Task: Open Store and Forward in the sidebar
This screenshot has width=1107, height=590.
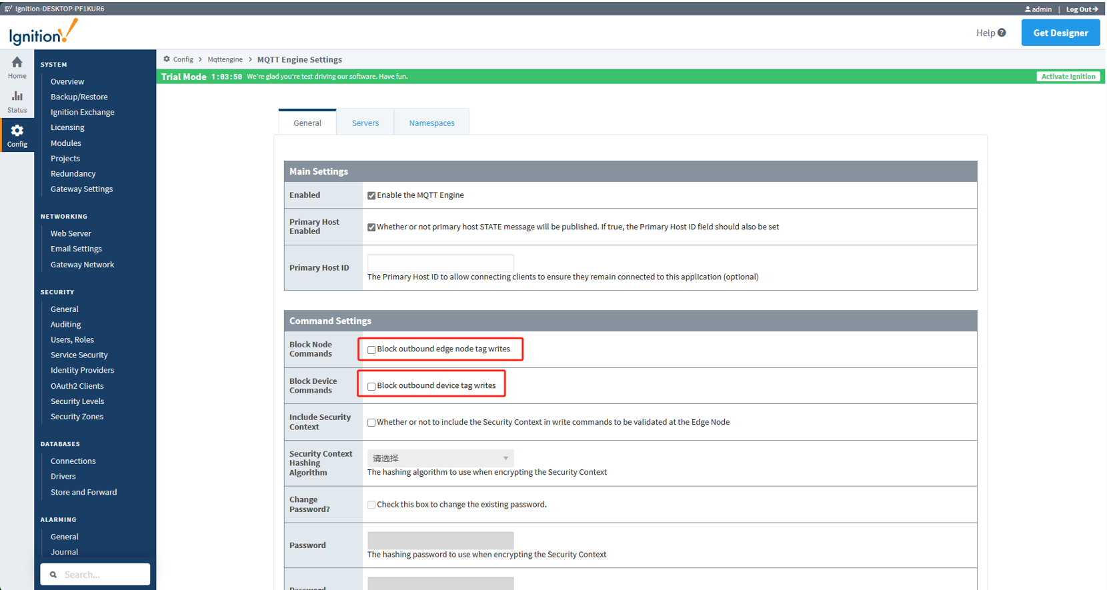Action: point(83,493)
